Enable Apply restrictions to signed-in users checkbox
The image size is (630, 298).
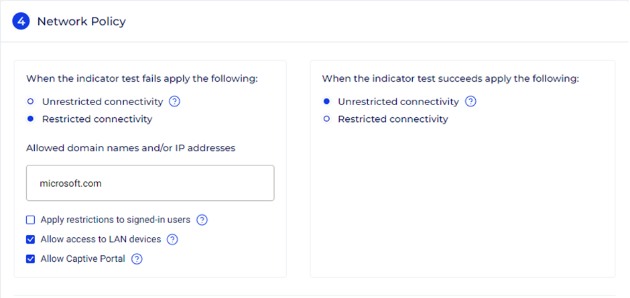point(30,220)
